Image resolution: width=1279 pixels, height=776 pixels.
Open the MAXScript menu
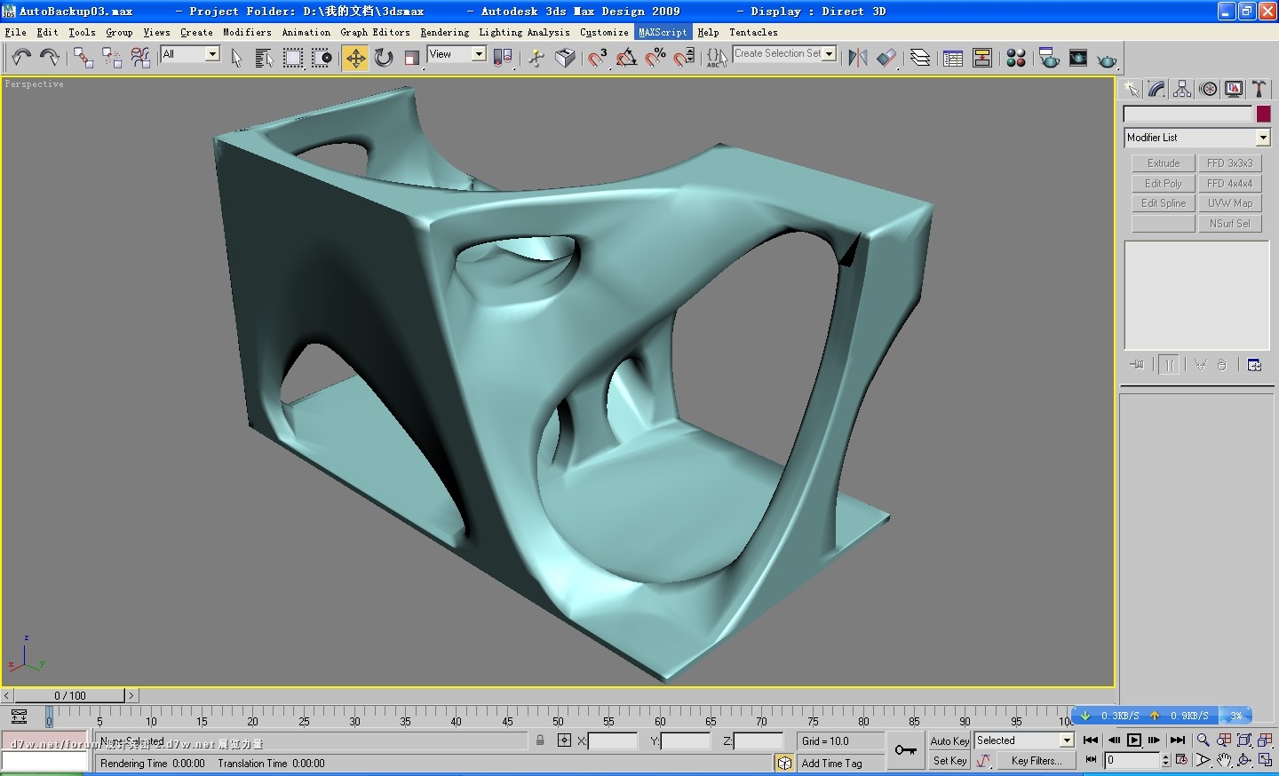[x=663, y=32]
